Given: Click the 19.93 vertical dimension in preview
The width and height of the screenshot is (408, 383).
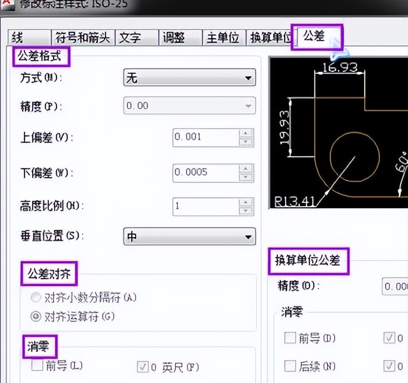Looking at the screenshot, I should point(284,127).
